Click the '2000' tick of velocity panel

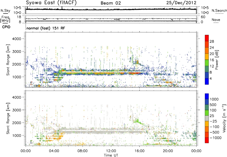[17, 123]
